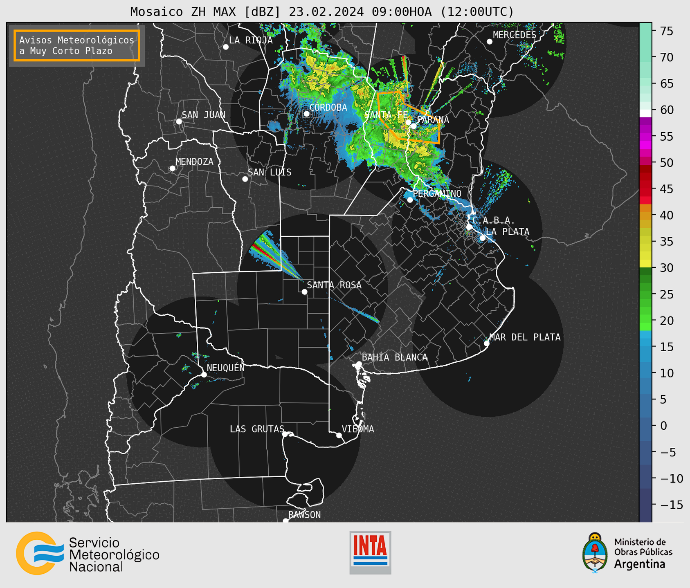Click the SAN JUAN city label
The image size is (690, 588).
(x=203, y=115)
